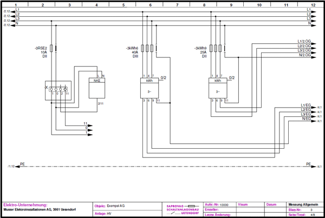Select the L1/EG output label
Image resolution: width=325 pixels, height=218 pixels.
[x=305, y=105]
